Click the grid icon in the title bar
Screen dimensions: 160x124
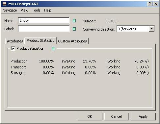click(x=4, y=4)
